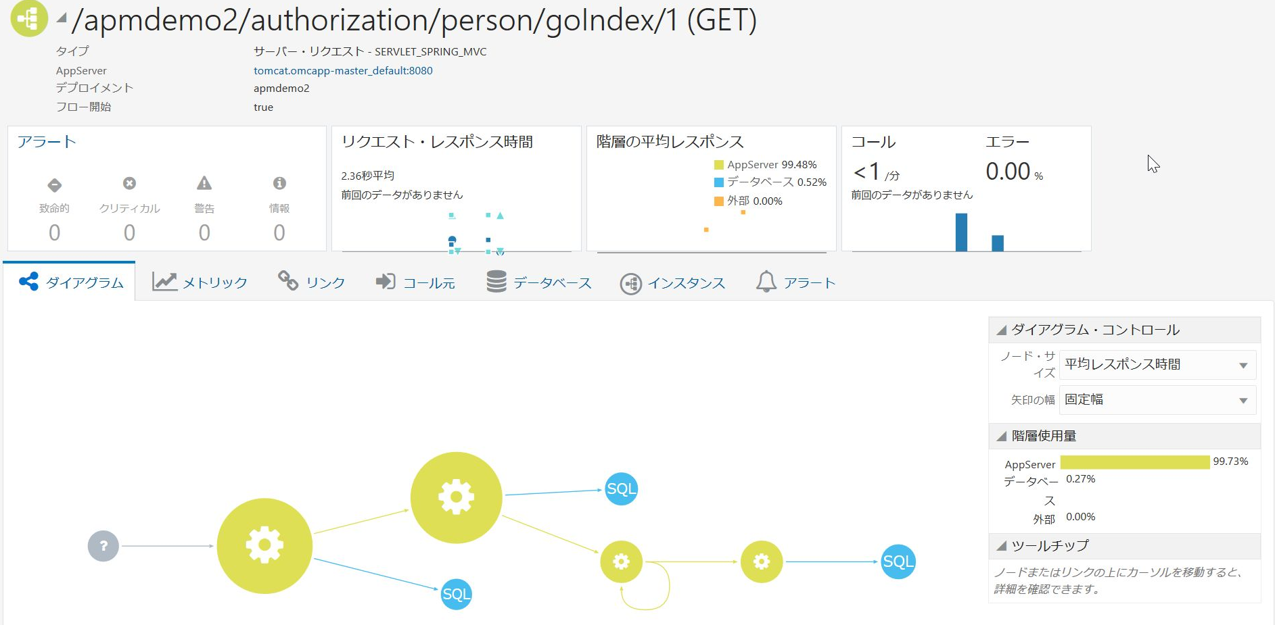Click the 致命的 alert count 0
The image size is (1275, 625).
click(x=55, y=232)
